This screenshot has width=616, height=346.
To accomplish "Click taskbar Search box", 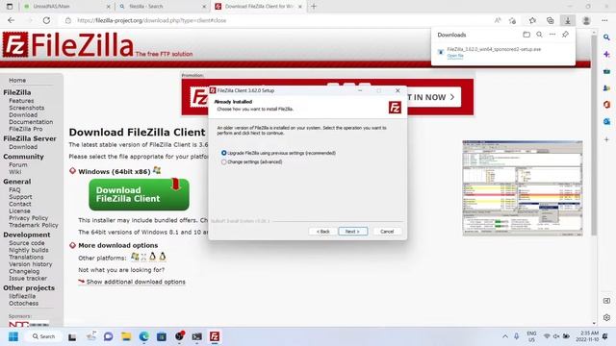I will (x=43, y=336).
